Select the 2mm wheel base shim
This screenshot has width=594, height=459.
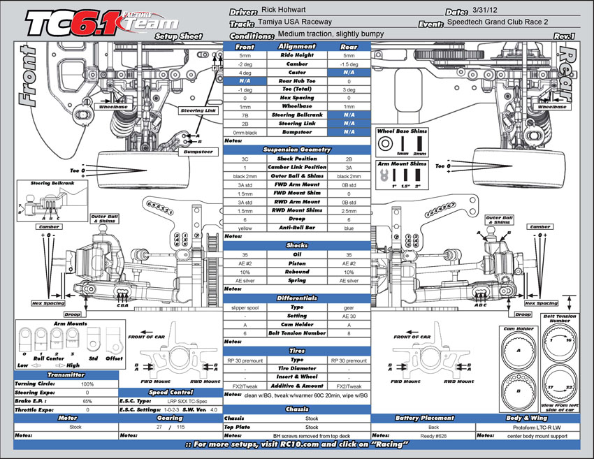click(x=419, y=144)
